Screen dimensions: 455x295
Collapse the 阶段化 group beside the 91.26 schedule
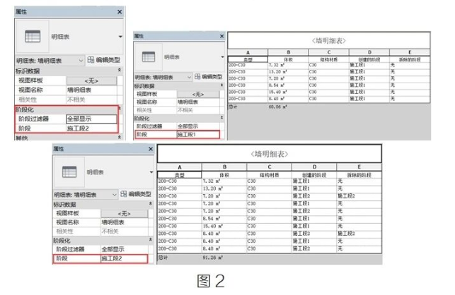(x=150, y=239)
